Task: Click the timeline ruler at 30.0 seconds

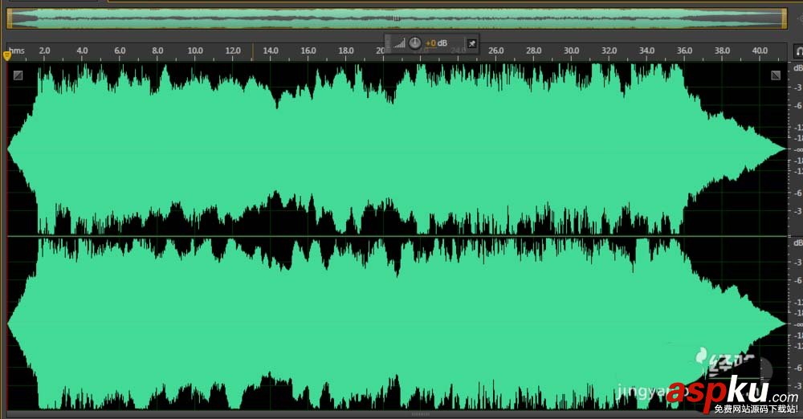Action: coord(572,51)
